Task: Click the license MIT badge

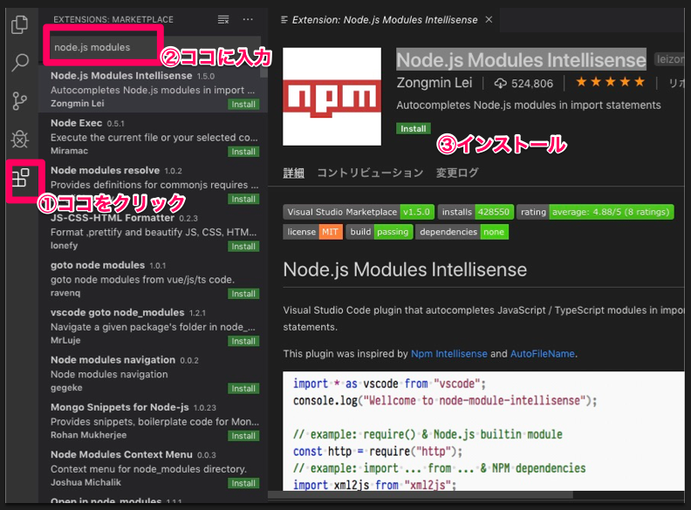Action: [313, 232]
